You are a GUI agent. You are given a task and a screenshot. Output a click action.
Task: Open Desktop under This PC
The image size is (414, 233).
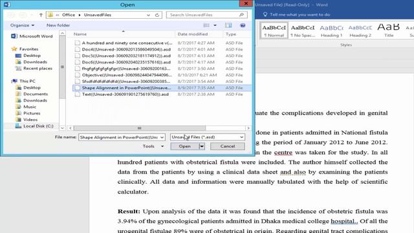[28, 87]
